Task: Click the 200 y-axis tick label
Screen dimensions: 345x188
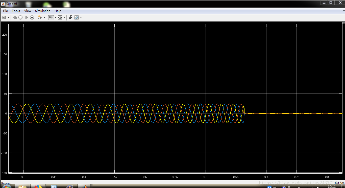Action: (4, 34)
